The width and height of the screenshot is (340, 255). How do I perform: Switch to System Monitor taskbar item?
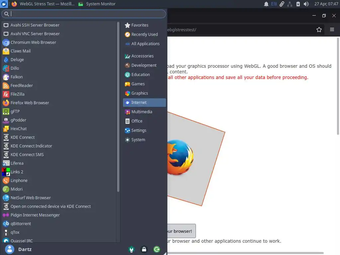click(x=97, y=4)
